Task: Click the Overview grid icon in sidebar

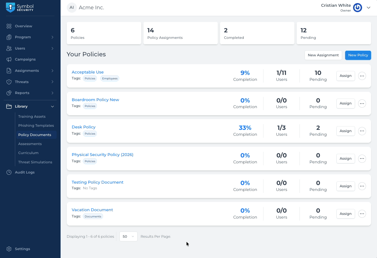Action: coord(9,26)
